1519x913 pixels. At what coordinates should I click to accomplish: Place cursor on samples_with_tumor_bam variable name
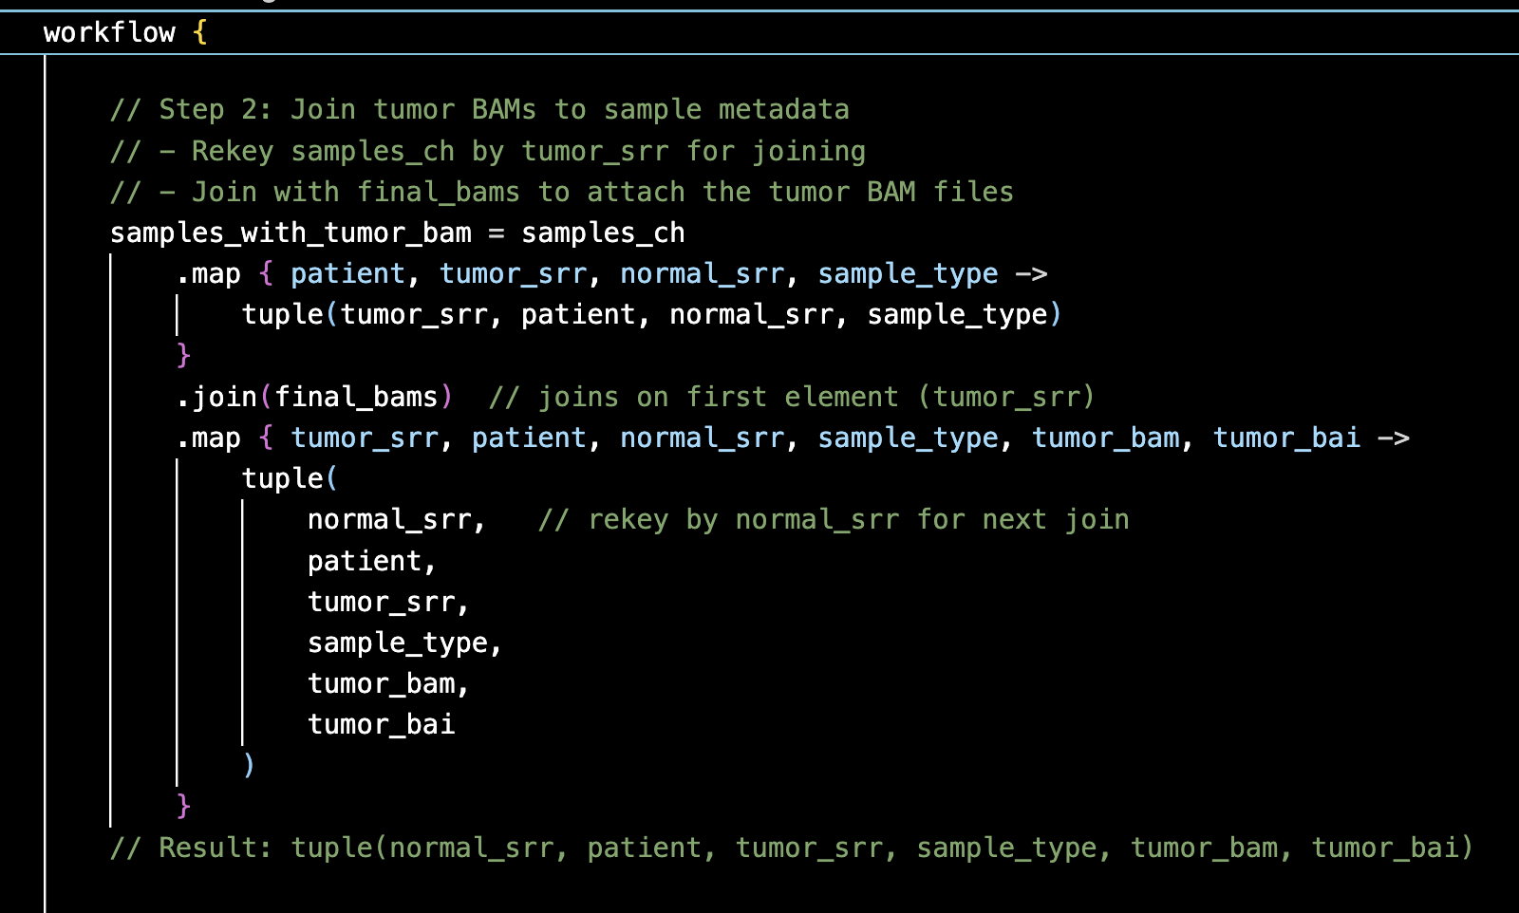pos(291,233)
